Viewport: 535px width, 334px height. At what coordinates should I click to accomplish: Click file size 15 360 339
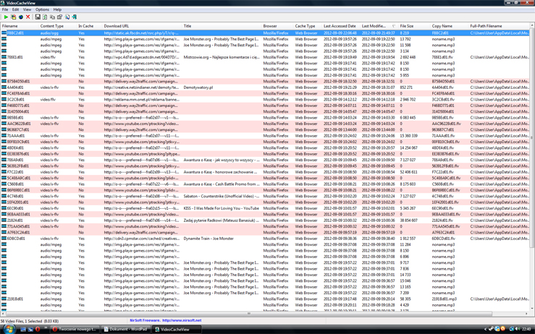[x=408, y=136]
